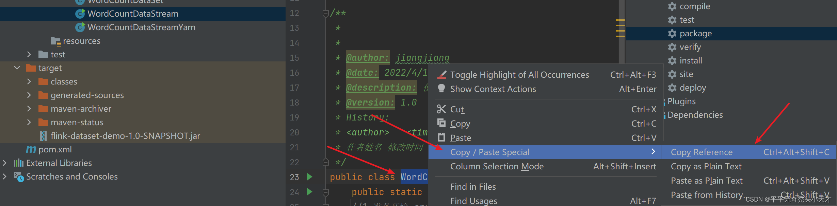Image resolution: width=837 pixels, height=206 pixels.
Task: Click the clipboard Paste icon
Action: (x=441, y=137)
